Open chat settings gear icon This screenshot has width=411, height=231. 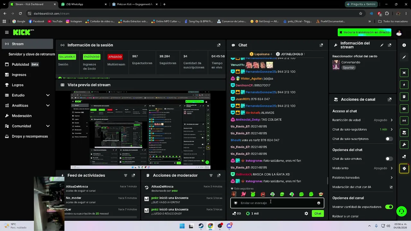(306, 213)
